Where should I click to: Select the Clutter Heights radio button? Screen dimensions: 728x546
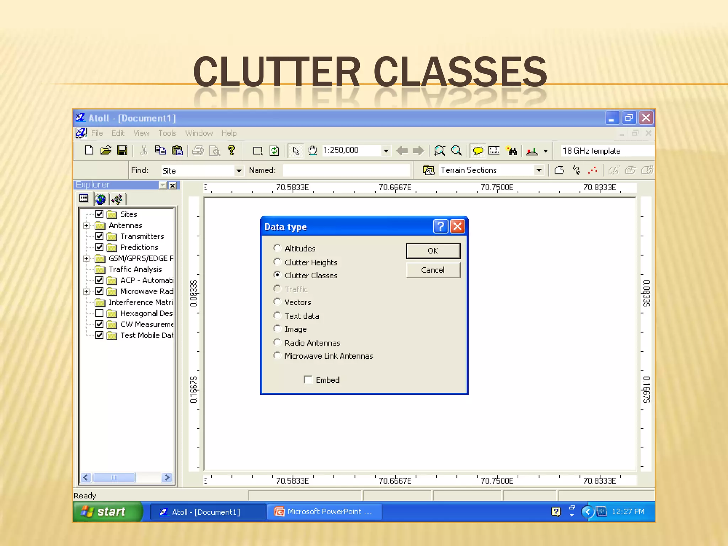277,262
